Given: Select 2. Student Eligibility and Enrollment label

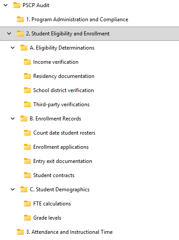Looking at the screenshot, I should pyautogui.click(x=68, y=34).
